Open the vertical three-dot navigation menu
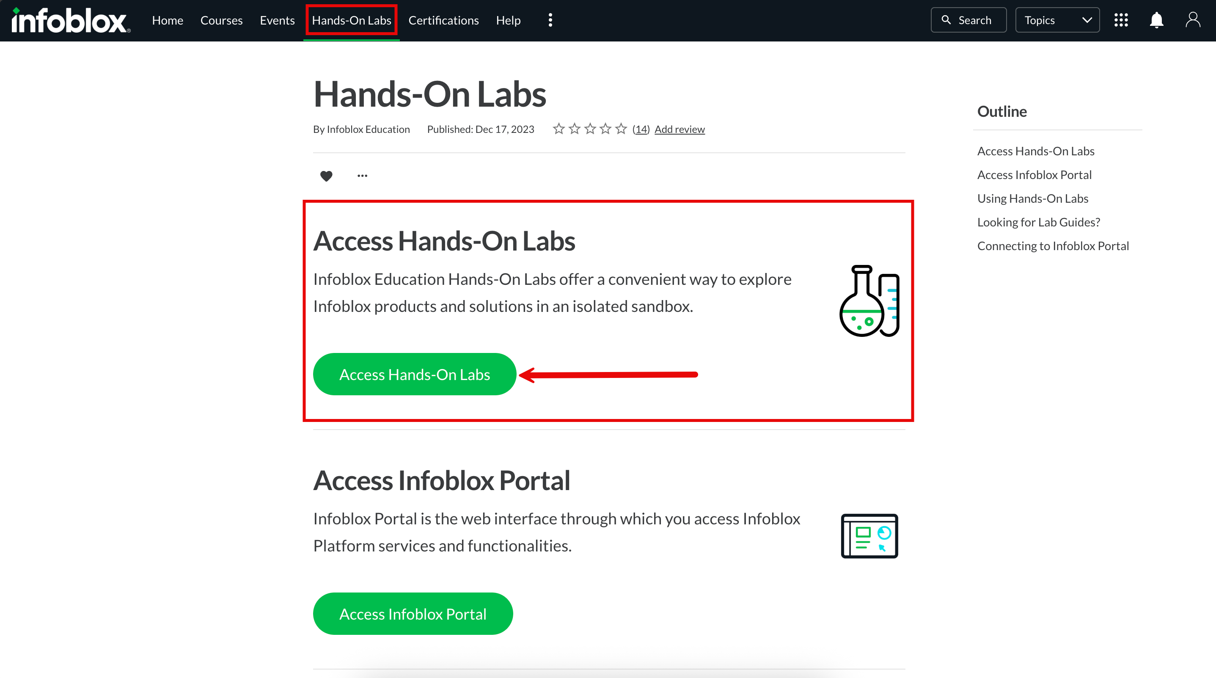This screenshot has width=1216, height=678. tap(550, 20)
